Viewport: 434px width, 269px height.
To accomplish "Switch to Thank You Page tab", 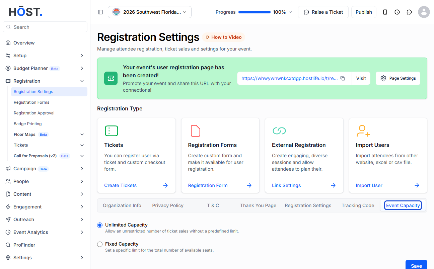I will pos(258,205).
